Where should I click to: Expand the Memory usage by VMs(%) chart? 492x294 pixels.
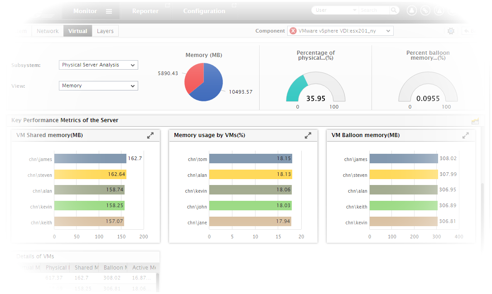click(x=308, y=135)
